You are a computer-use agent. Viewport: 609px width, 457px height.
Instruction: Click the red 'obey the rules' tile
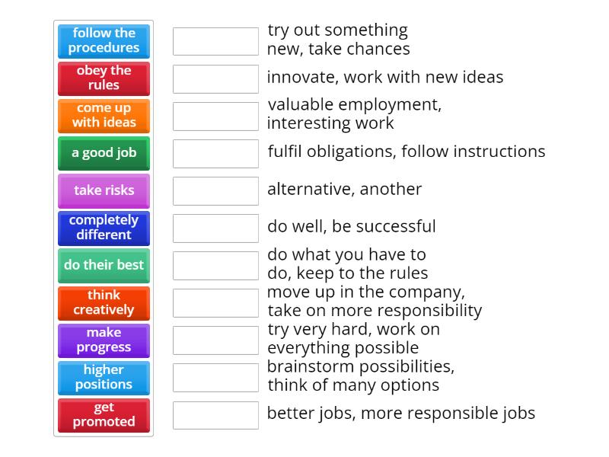pyautogui.click(x=104, y=78)
